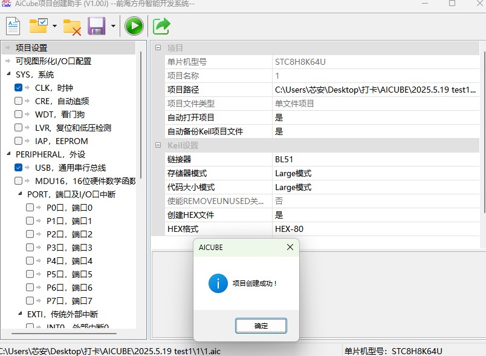
Task: Select 项目设置 in the tree
Action: coord(31,48)
